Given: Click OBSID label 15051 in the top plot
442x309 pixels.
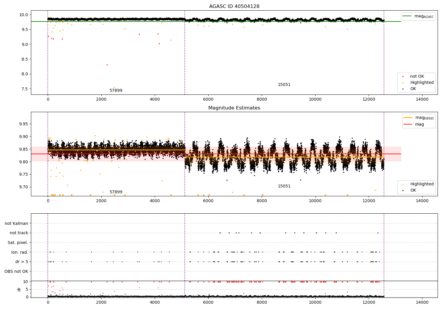Looking at the screenshot, I should coord(284,85).
